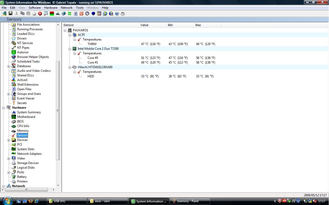Sort by the Min column header
Image resolution: width=329 pixels, height=205 pixels.
click(x=180, y=25)
